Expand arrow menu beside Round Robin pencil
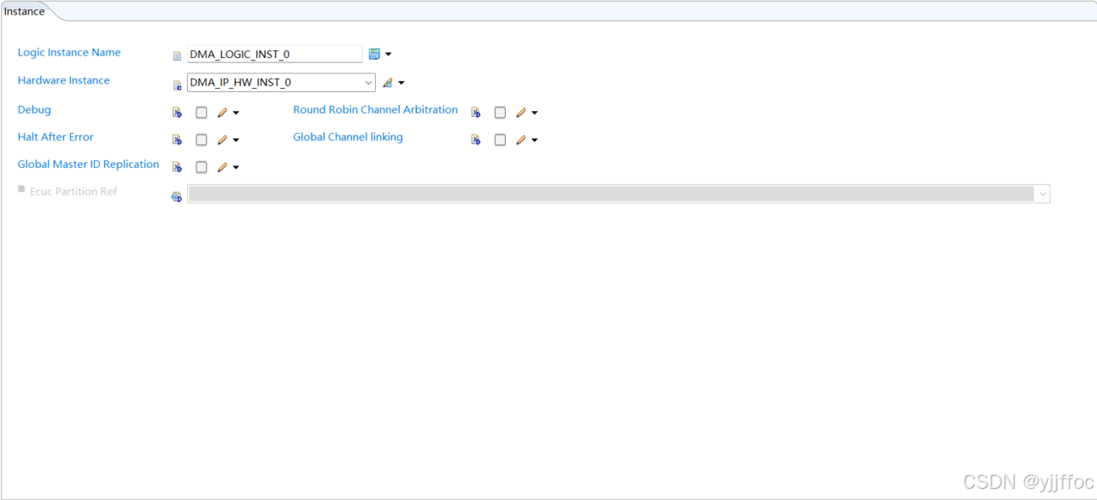 tap(535, 113)
